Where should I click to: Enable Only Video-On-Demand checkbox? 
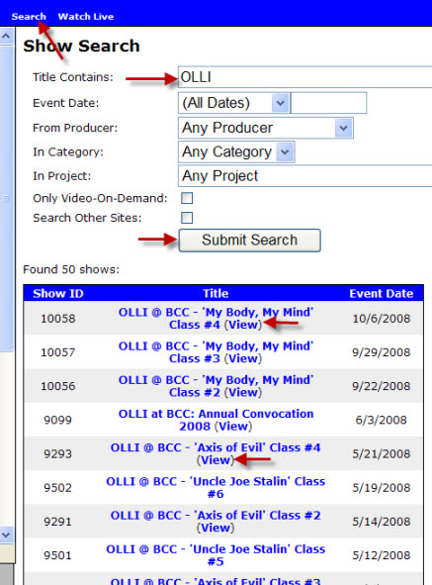tap(187, 198)
